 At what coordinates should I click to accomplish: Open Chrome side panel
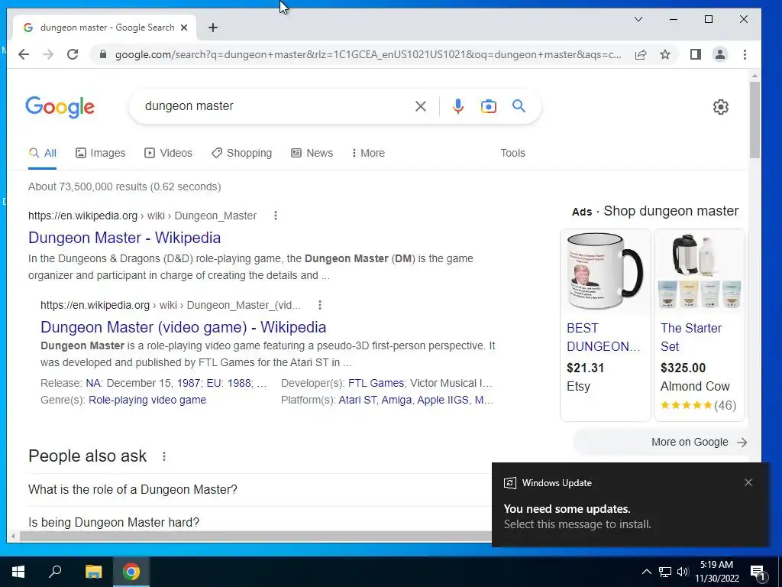click(x=695, y=54)
